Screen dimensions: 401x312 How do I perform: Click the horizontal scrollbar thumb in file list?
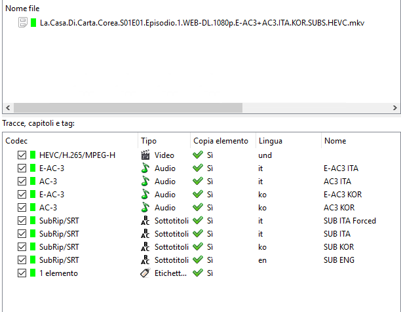click(x=128, y=107)
